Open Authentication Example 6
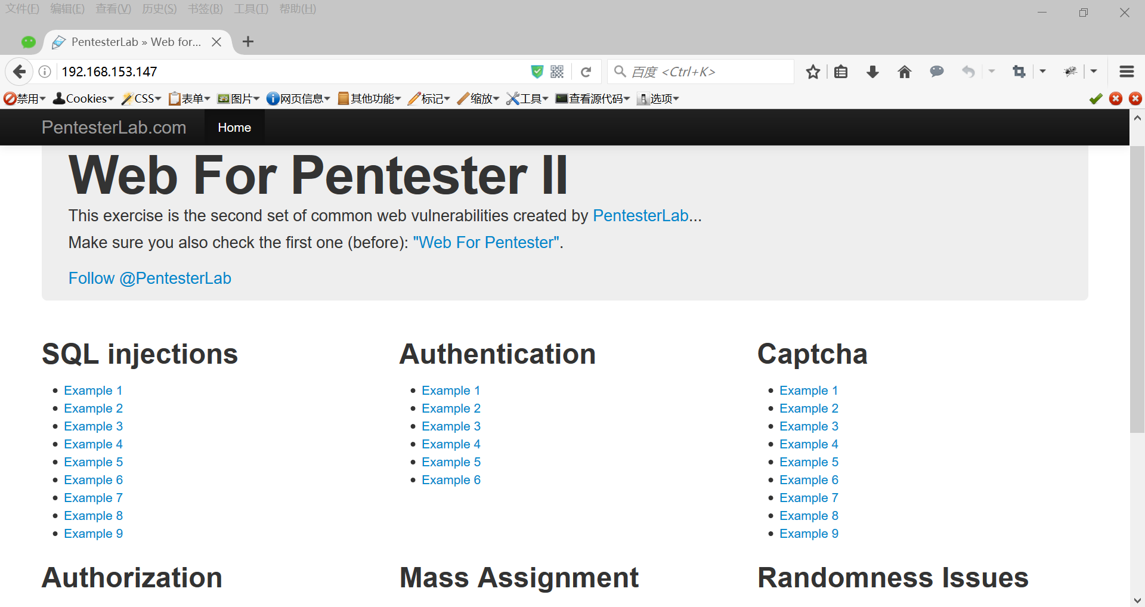Image resolution: width=1145 pixels, height=607 pixels. coord(451,480)
